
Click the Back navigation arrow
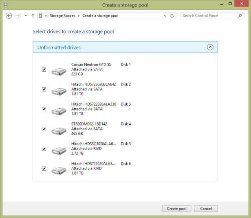click(9, 16)
